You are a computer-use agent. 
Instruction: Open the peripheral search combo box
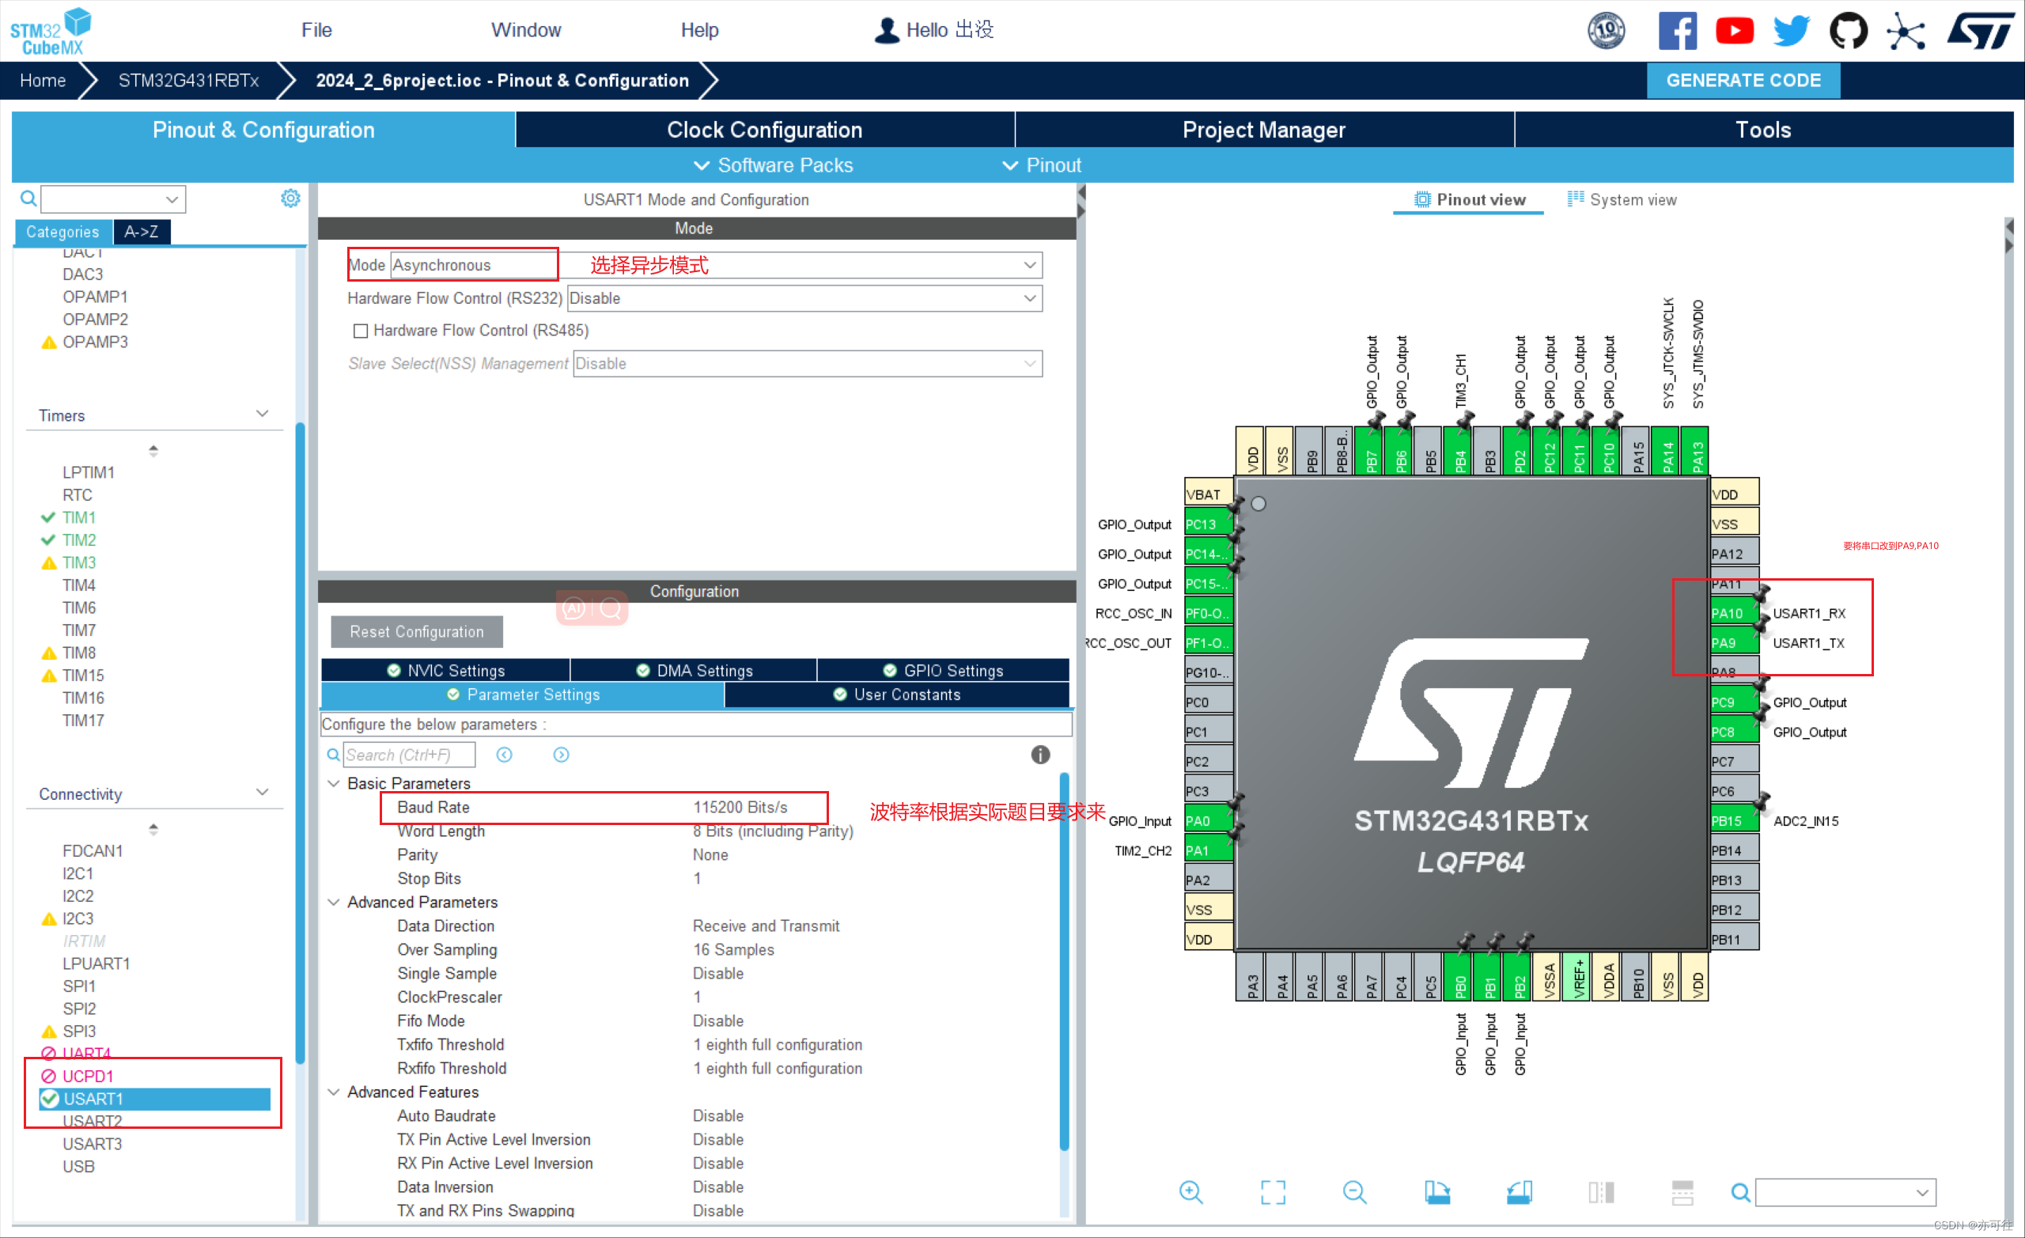113,199
